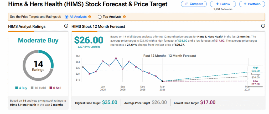Click the Low $17.00 forecast label
This screenshot has width=269, height=114.
pos(256,83)
